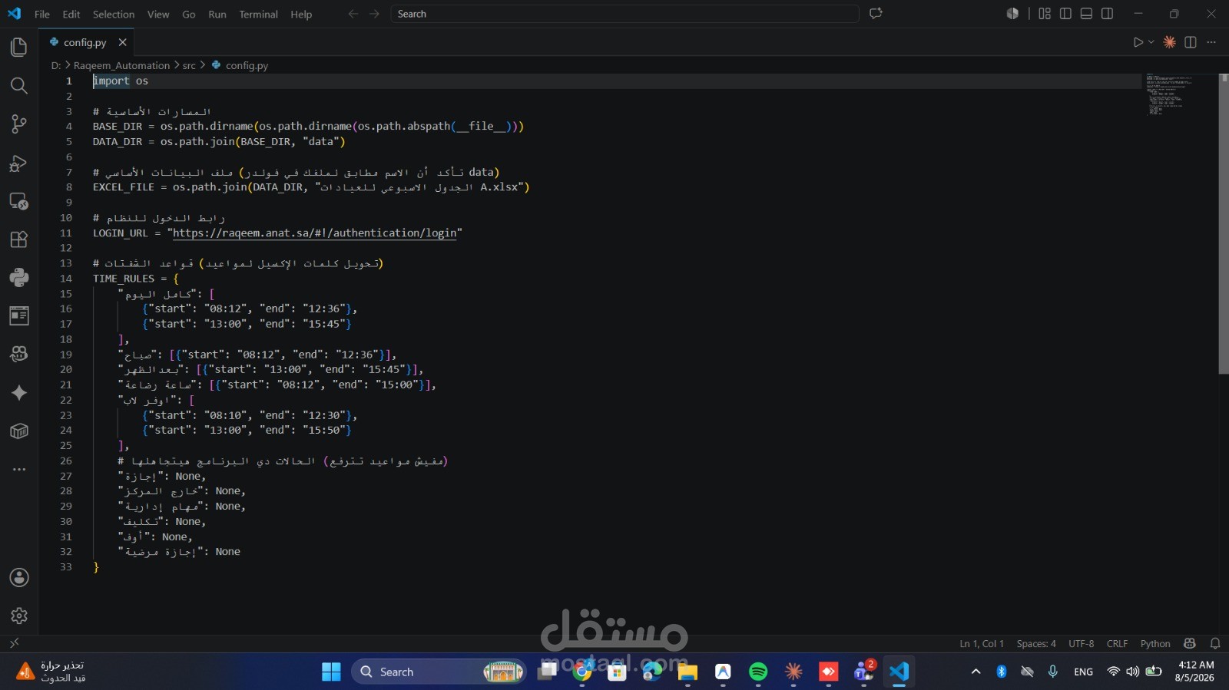Click the Copilot status icon in status bar
The image size is (1229, 690).
1190,644
